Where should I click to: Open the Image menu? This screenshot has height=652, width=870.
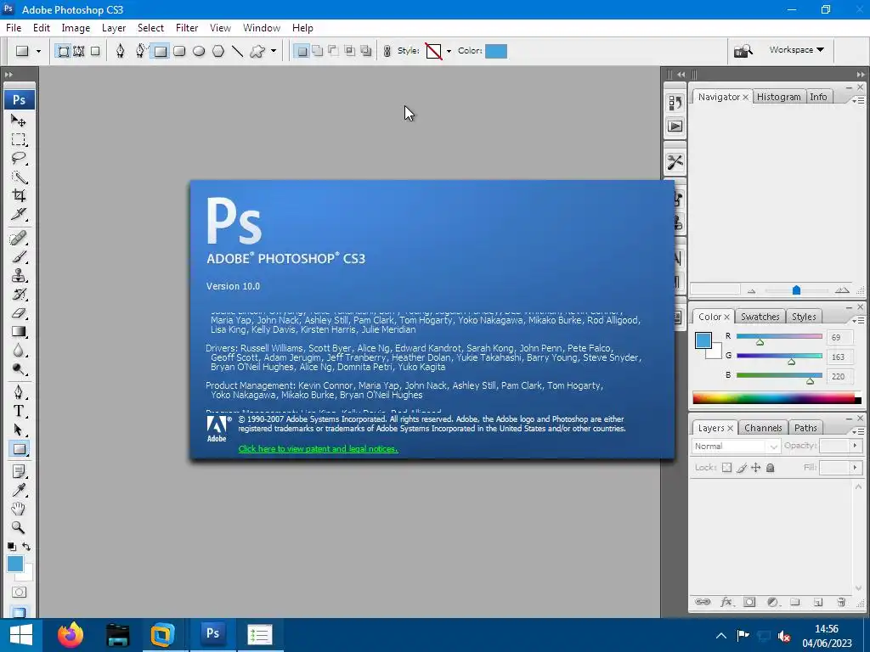click(x=76, y=28)
